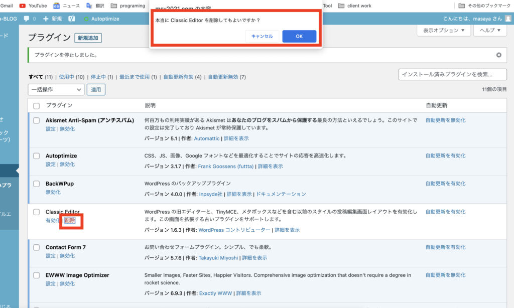
Task: Check the EWWW Image Optimizer checkbox
Action: [x=36, y=275]
